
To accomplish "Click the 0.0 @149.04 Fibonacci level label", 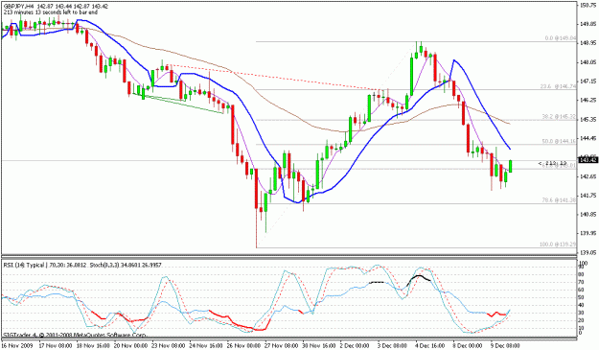I will pyautogui.click(x=560, y=38).
